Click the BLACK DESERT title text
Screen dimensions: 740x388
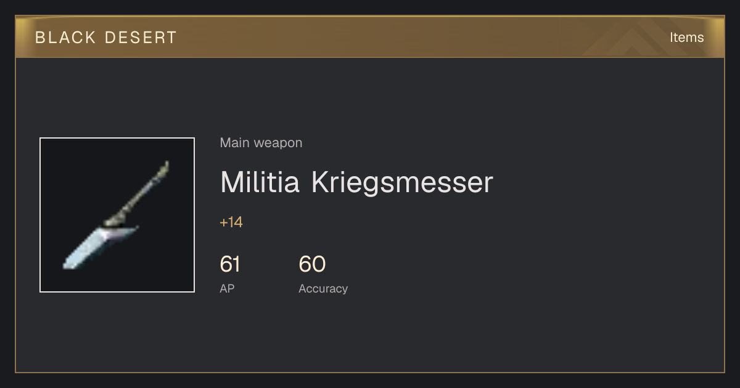point(106,38)
